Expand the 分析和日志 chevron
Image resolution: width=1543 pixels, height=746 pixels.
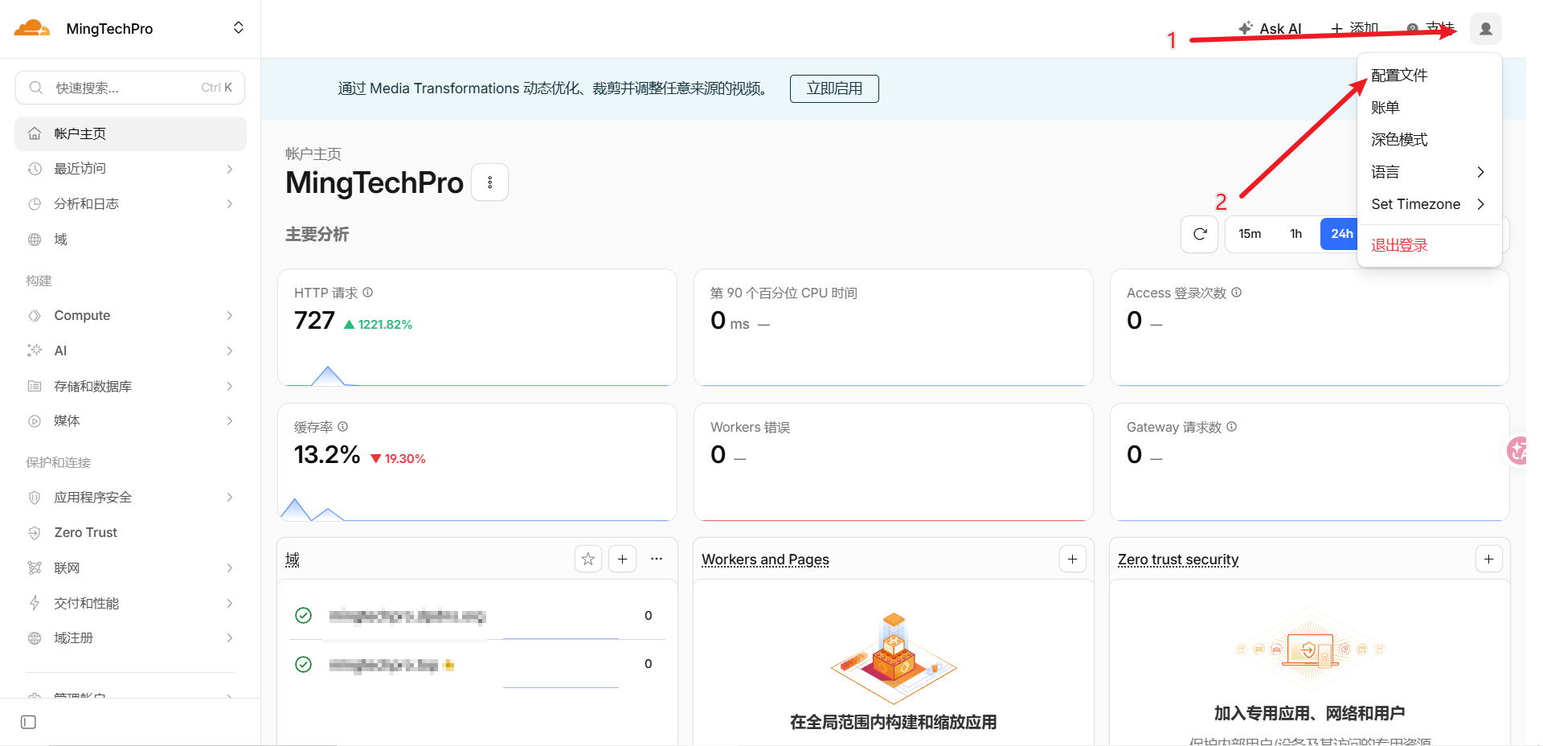(x=230, y=204)
